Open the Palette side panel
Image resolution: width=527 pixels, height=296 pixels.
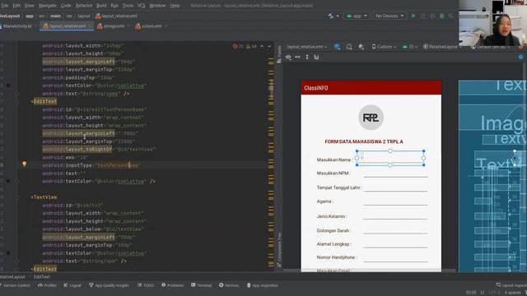click(279, 55)
